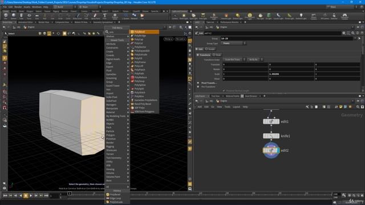Screen dimensions: 365x205
Task: Select the Peak radio tab
Action: click(217, 55)
